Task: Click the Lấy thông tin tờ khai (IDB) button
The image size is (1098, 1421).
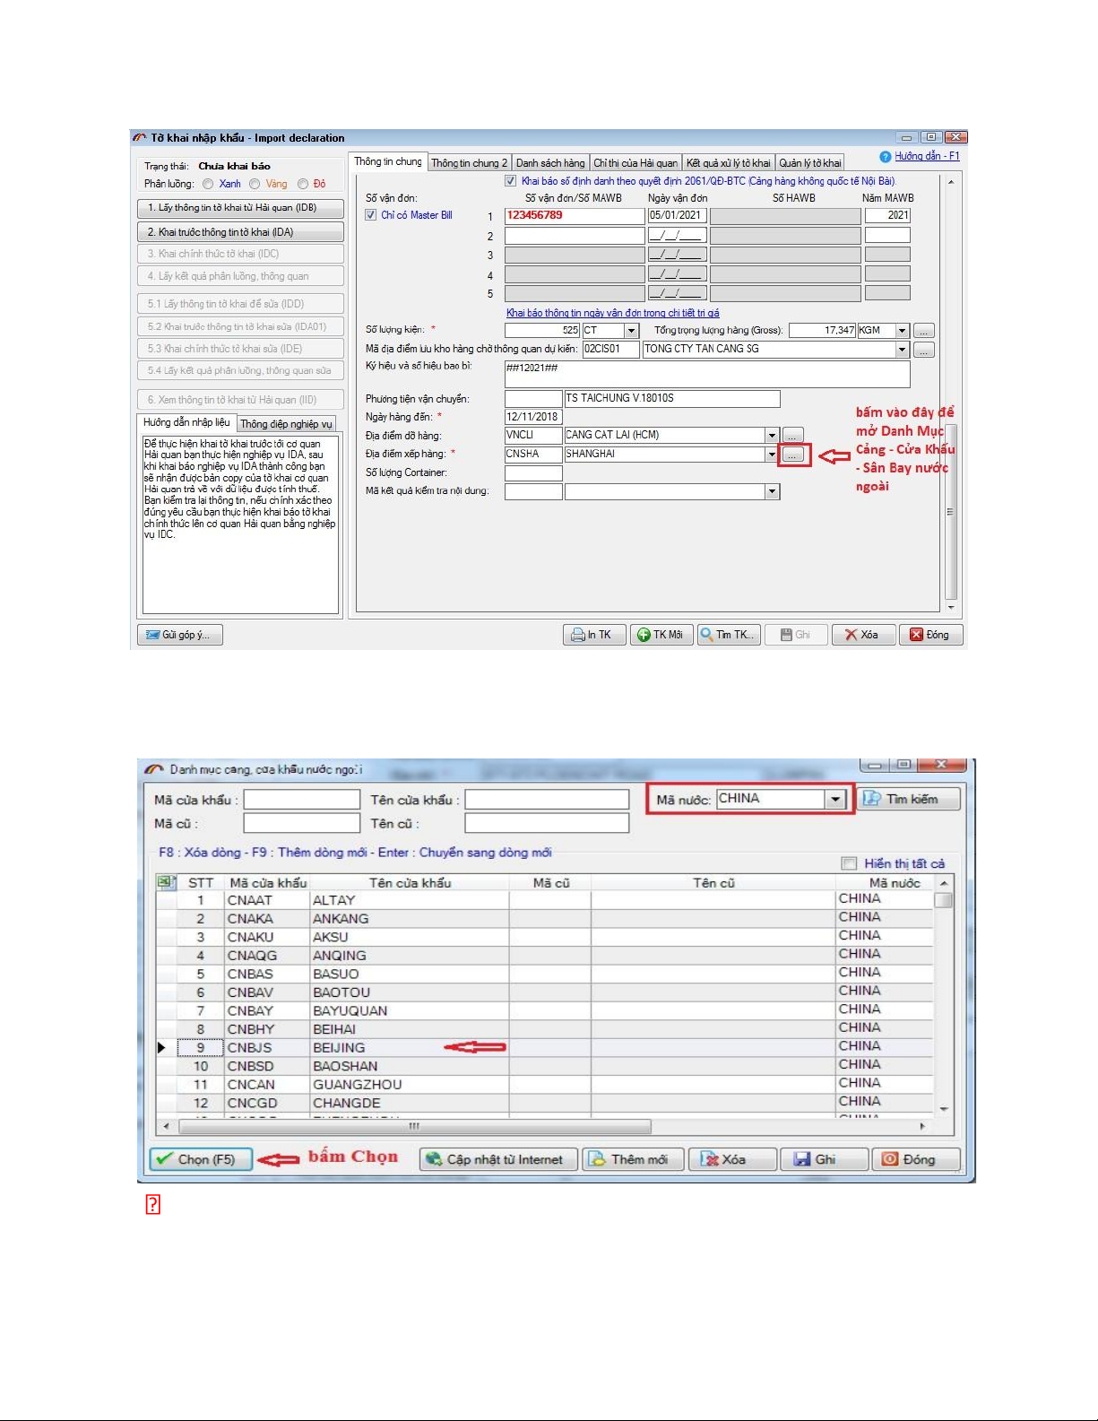Action: pyautogui.click(x=240, y=208)
